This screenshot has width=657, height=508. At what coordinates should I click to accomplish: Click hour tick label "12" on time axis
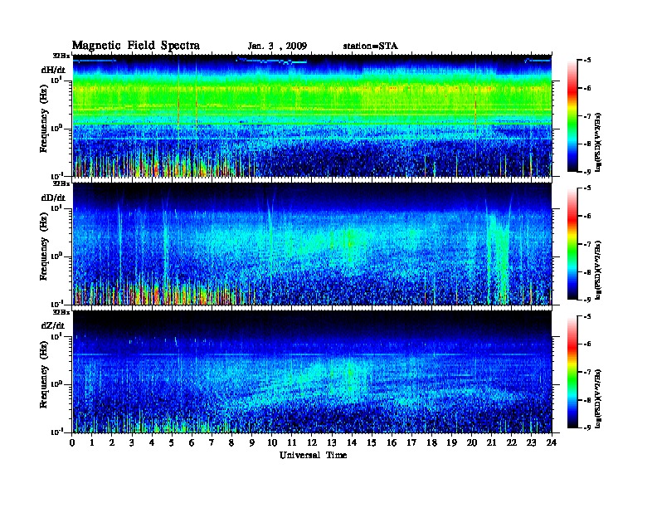tap(312, 443)
